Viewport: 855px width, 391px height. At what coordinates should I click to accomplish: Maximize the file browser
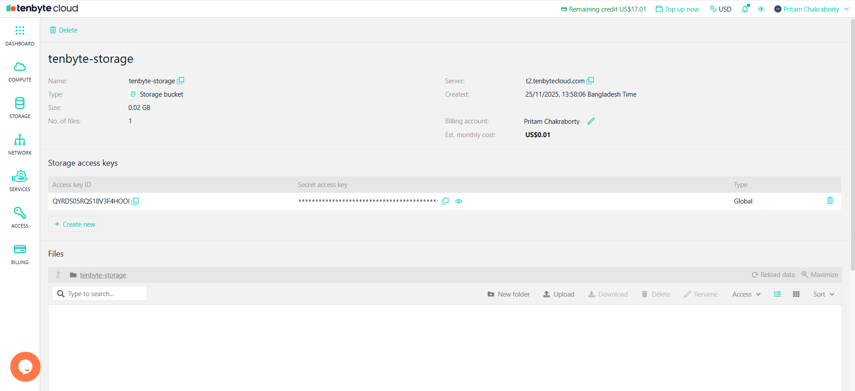click(820, 275)
